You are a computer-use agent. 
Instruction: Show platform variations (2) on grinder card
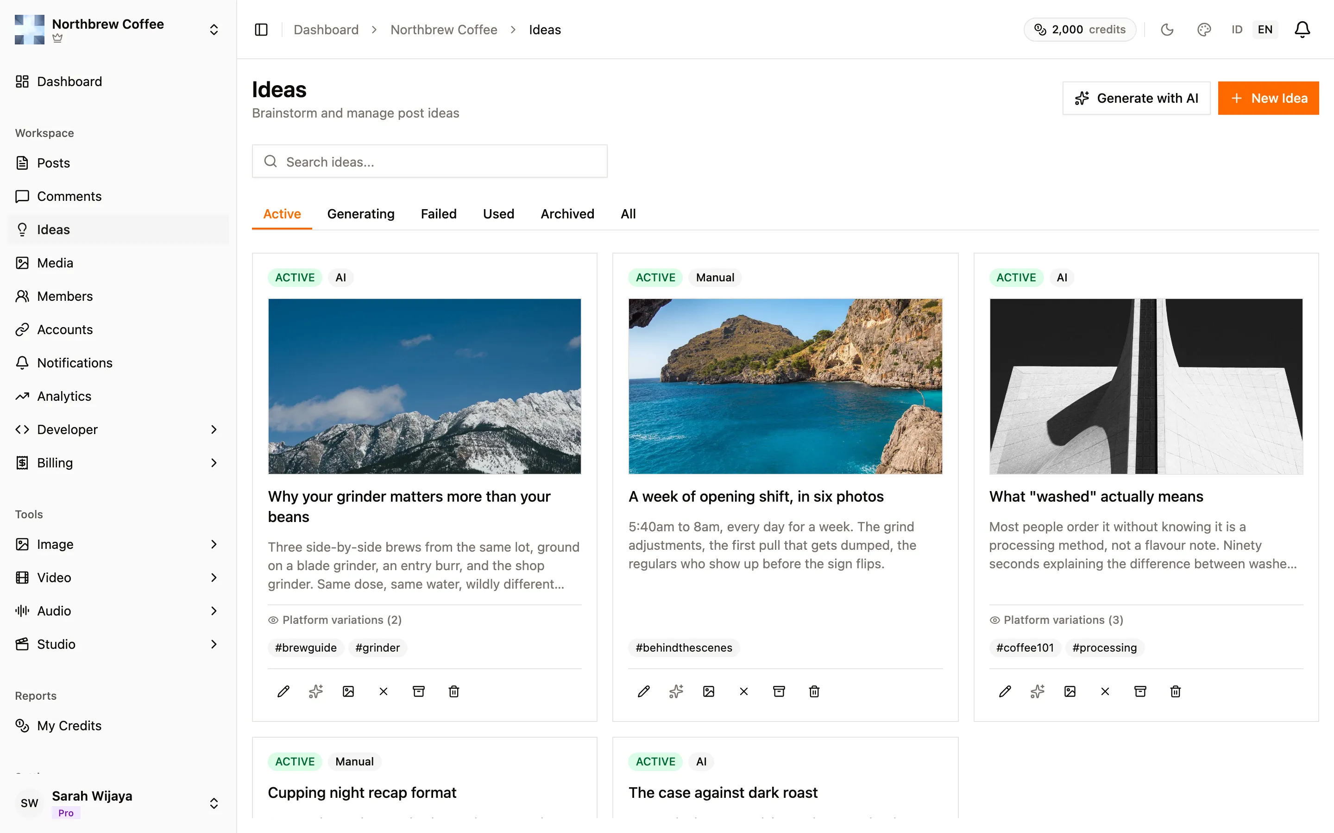pyautogui.click(x=335, y=620)
